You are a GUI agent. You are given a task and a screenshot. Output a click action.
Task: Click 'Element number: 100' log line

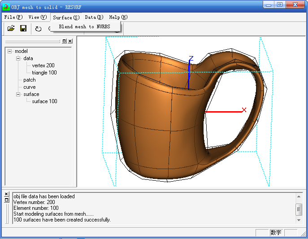click(x=36, y=208)
